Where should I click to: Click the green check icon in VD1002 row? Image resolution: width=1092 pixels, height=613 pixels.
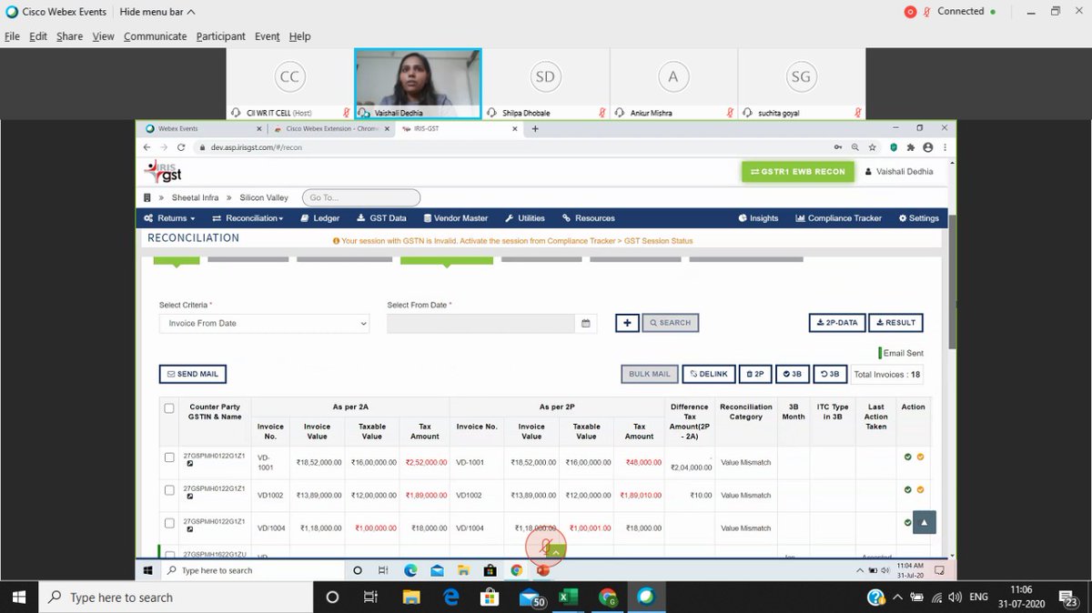[908, 489]
